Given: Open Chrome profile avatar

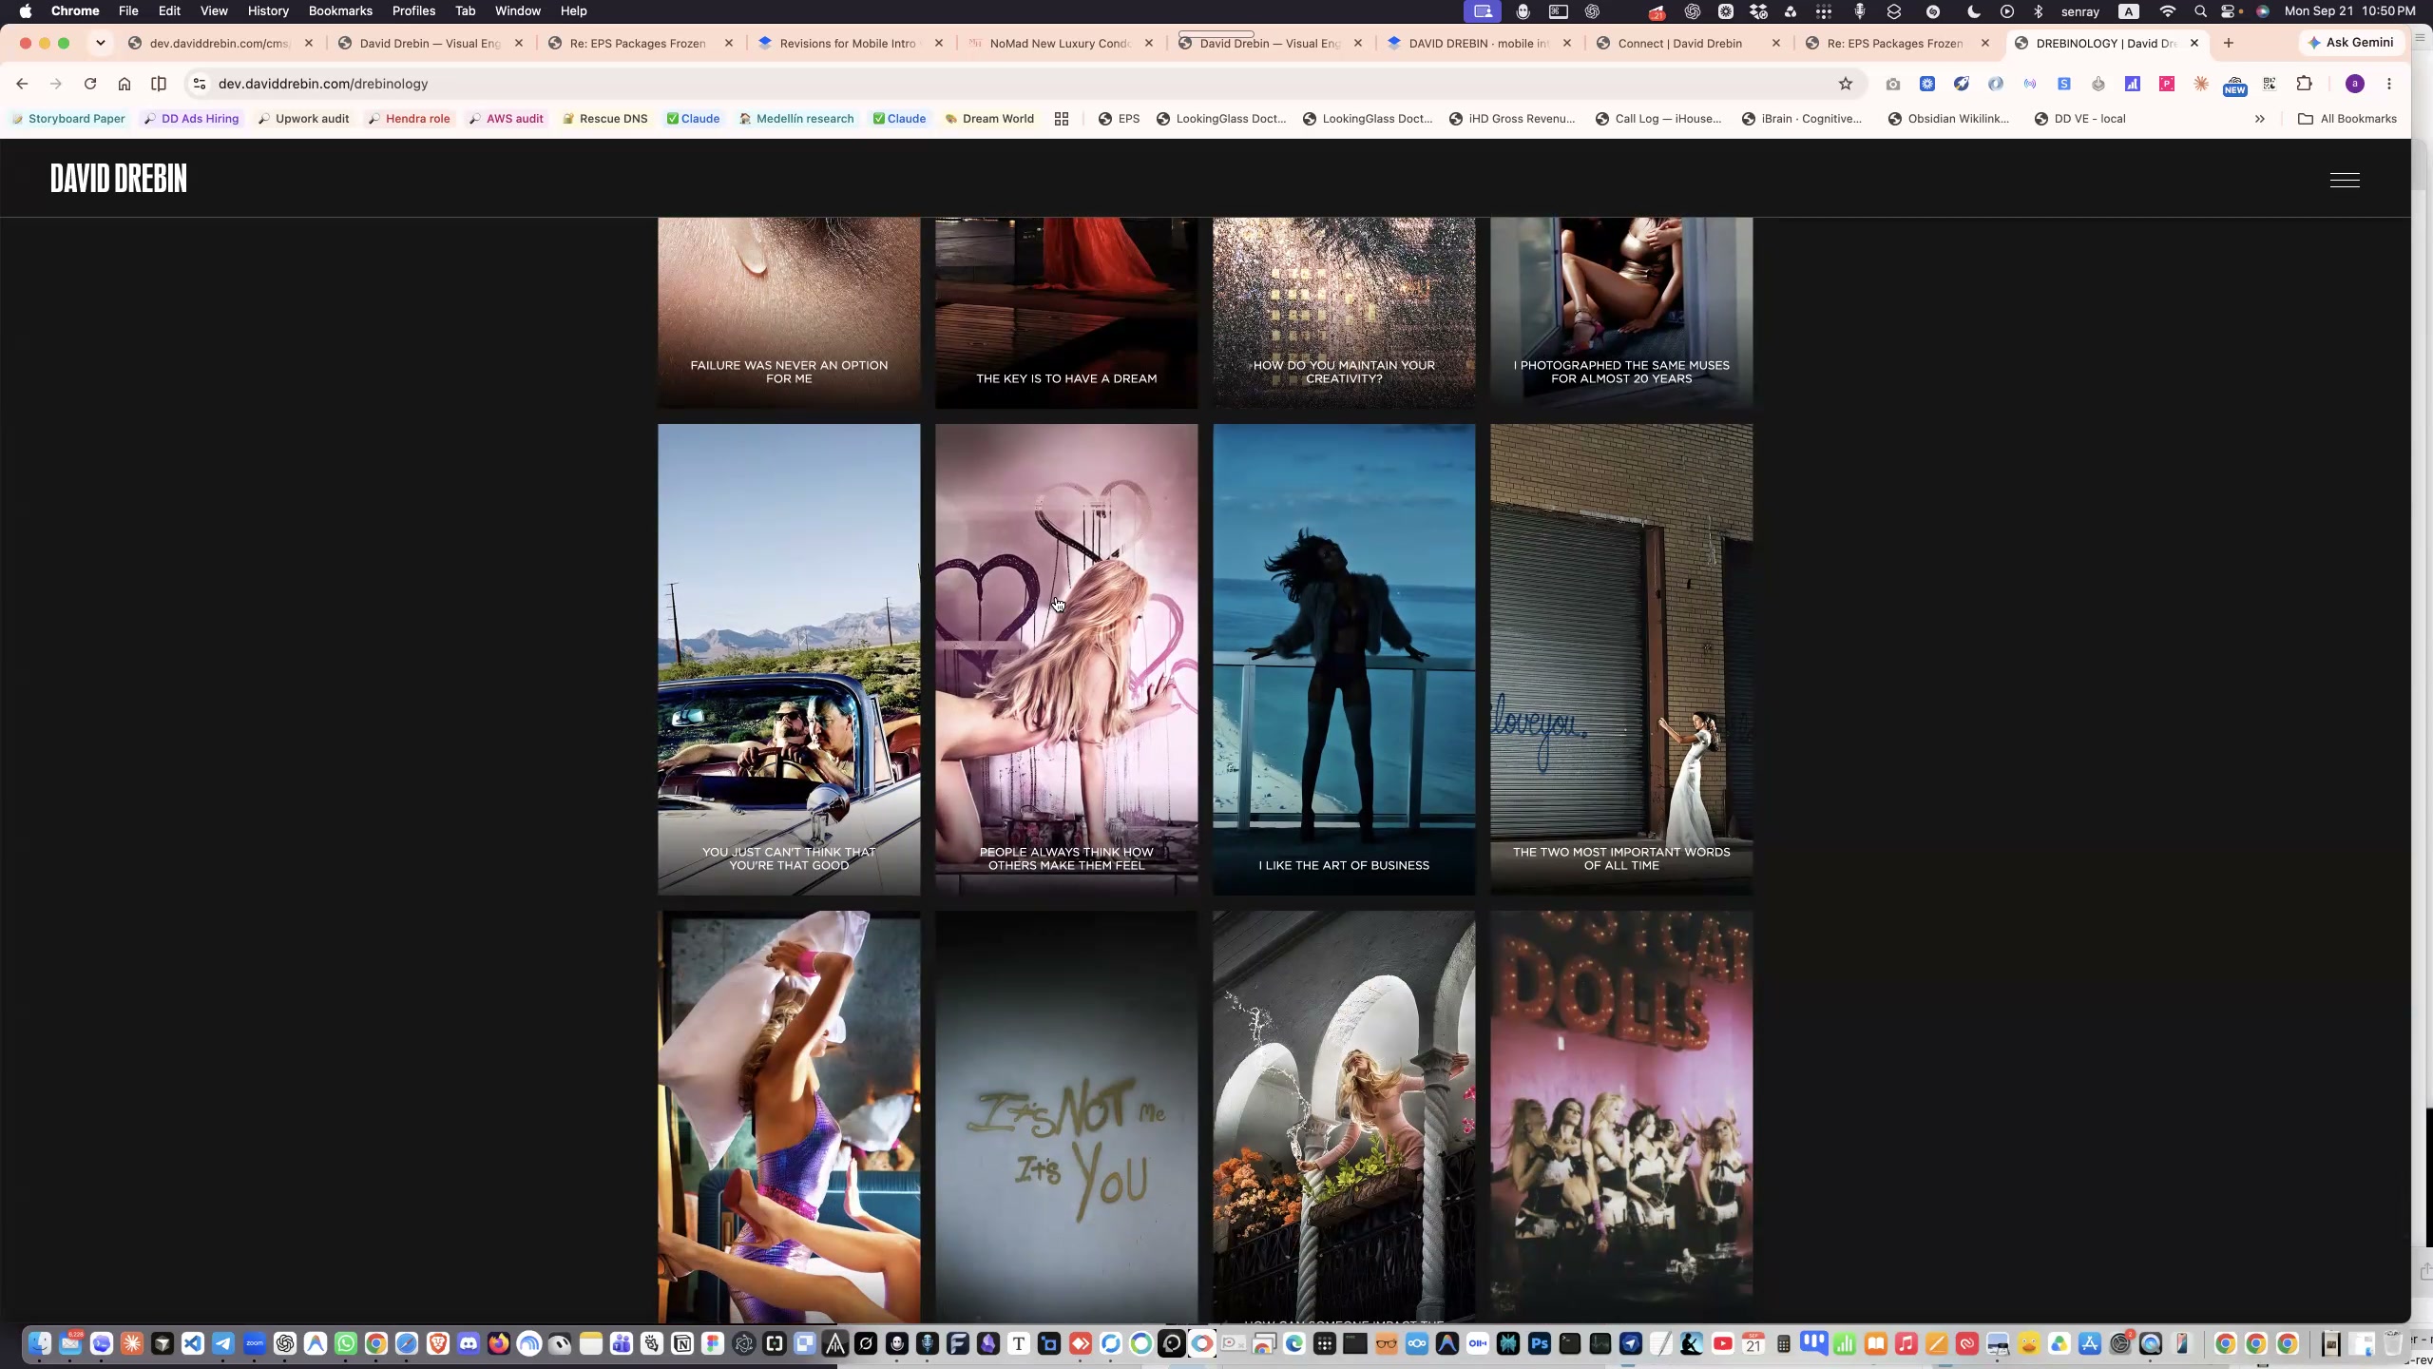Looking at the screenshot, I should tap(2355, 84).
